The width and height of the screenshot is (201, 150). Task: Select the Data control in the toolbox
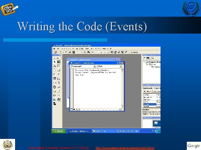(59, 99)
